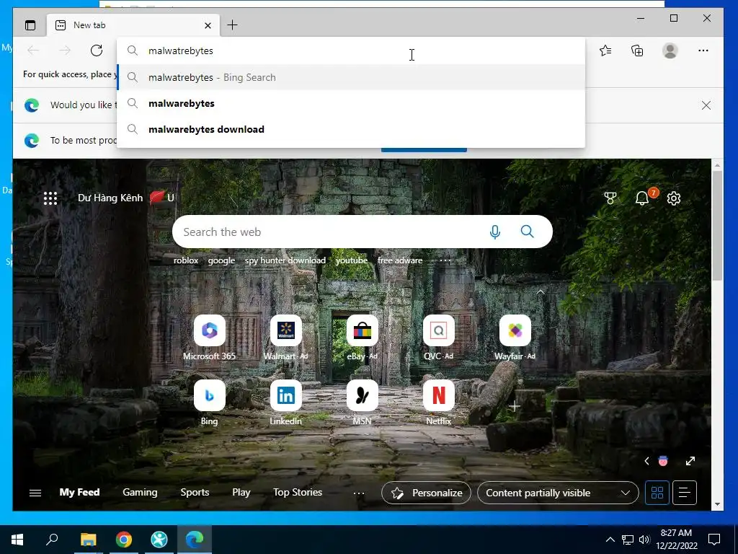
Task: Show hidden system tray icons
Action: (610, 540)
